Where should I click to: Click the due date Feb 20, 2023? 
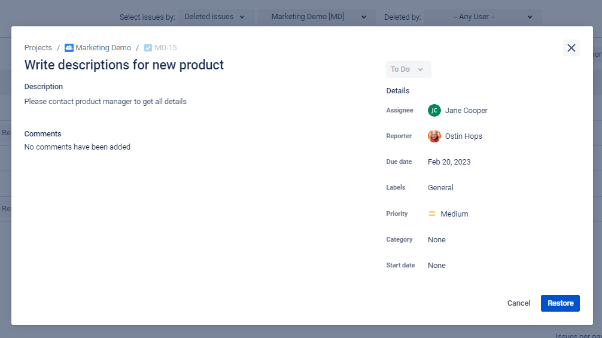tap(449, 162)
